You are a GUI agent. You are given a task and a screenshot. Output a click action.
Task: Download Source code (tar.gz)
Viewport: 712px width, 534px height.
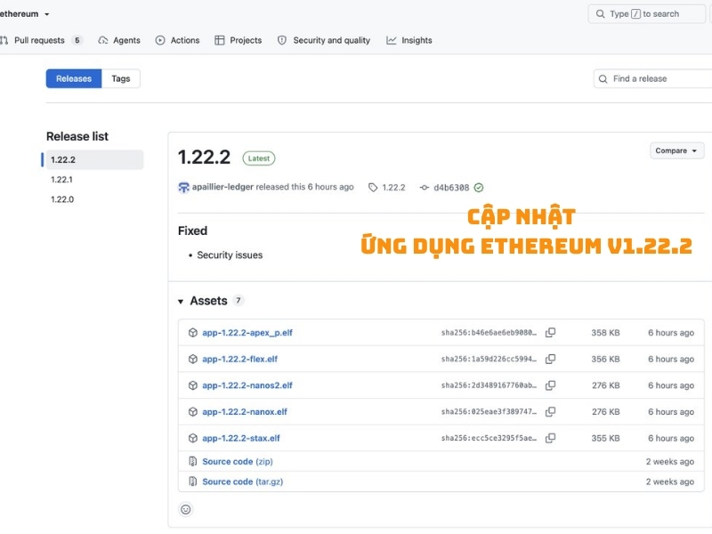point(242,481)
